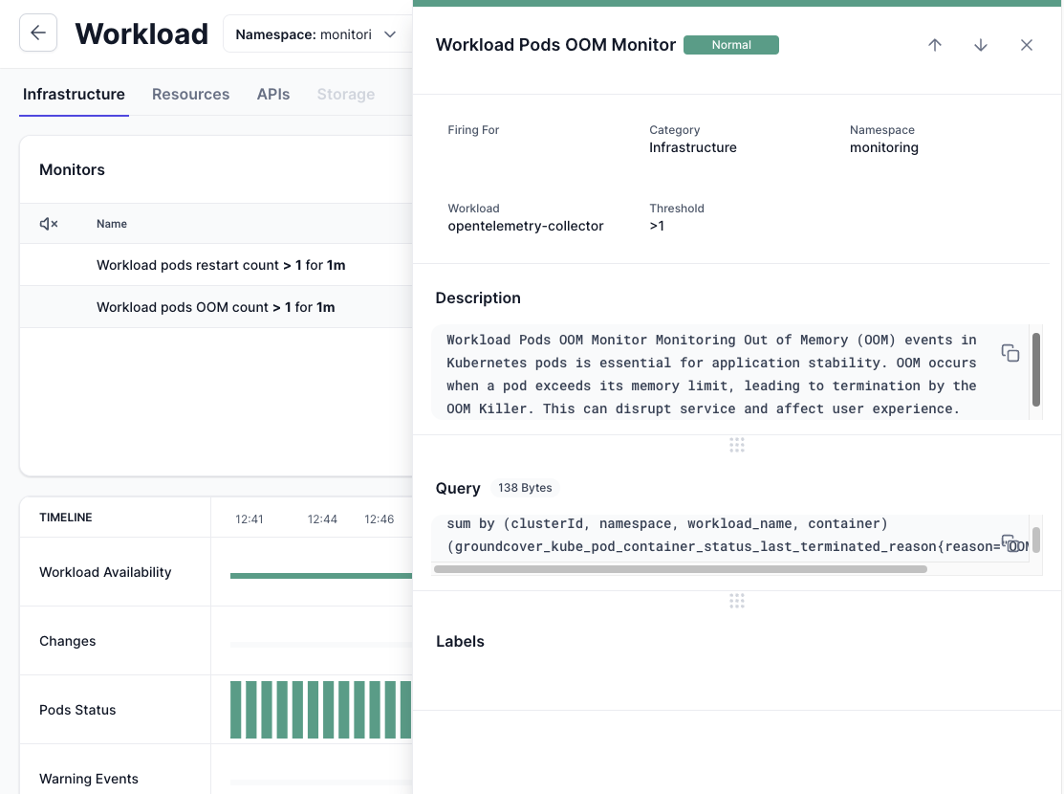Click the Workload Availability timeline bar
Image resolution: width=1064 pixels, height=794 pixels.
tap(320, 576)
